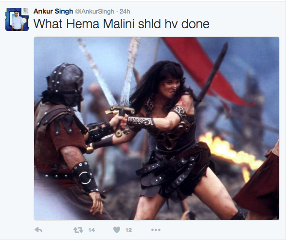The image size is (286, 240).
Task: Expand the attached sword-fight photo
Action: tap(157, 128)
